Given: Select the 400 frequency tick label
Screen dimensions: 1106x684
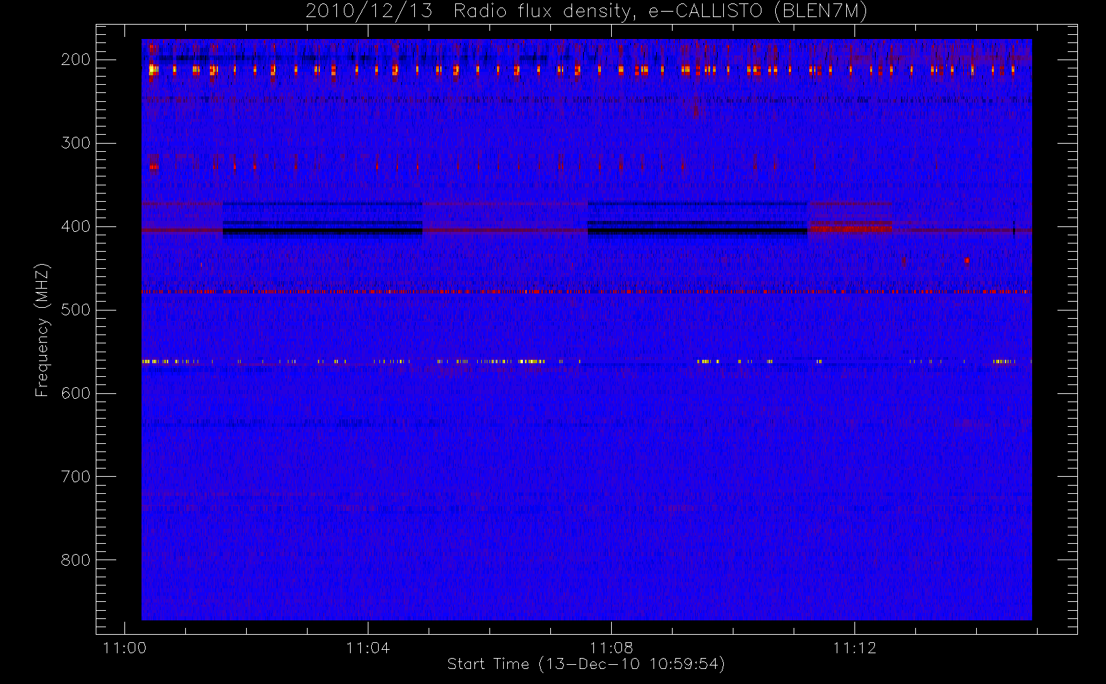Looking at the screenshot, I should click(76, 226).
